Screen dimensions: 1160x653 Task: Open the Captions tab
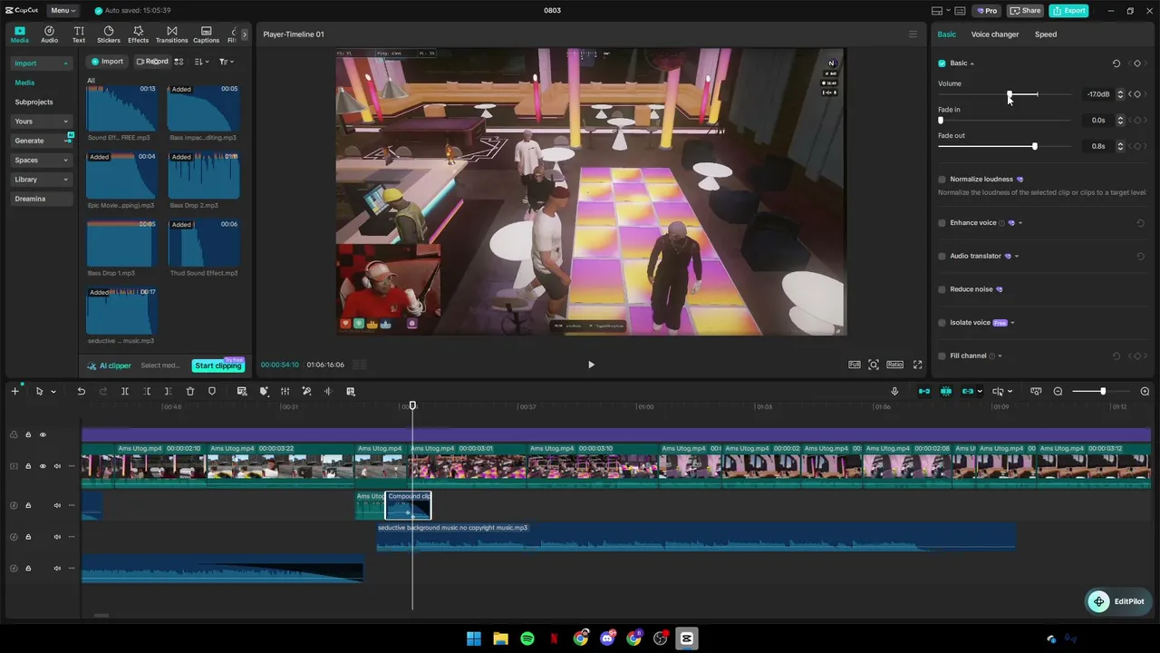[x=206, y=34]
